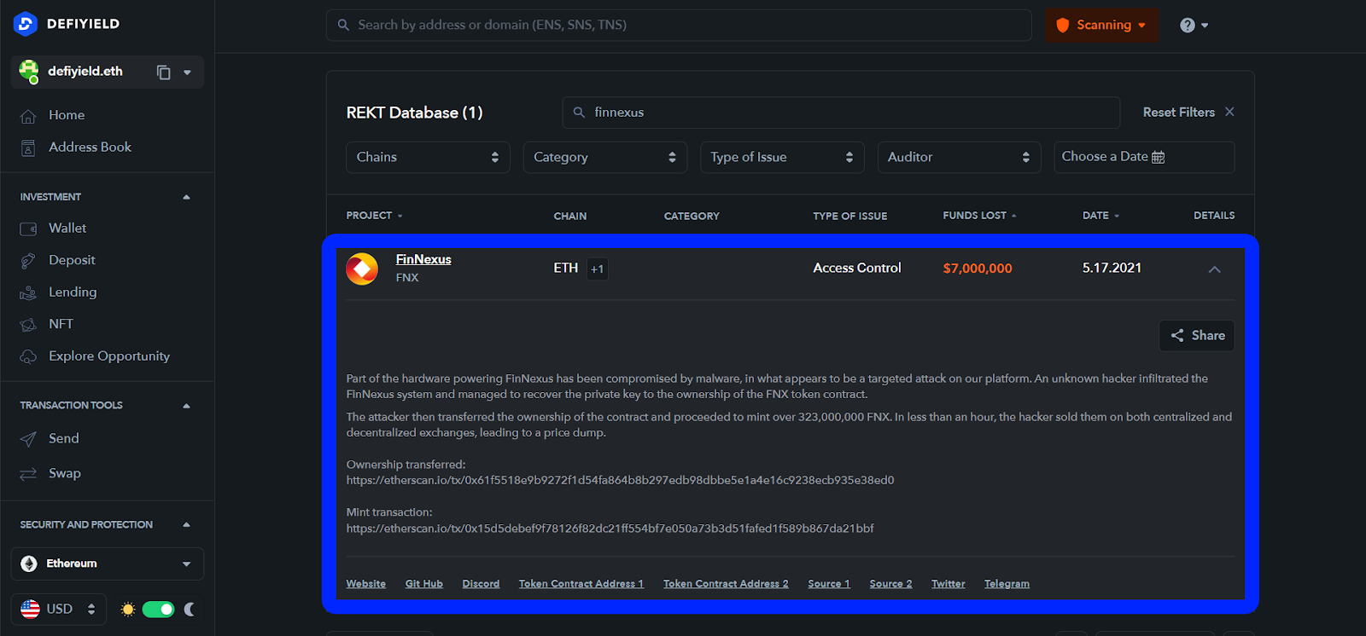
Task: Collapse the FinNexus details row chevron
Action: [x=1214, y=269]
